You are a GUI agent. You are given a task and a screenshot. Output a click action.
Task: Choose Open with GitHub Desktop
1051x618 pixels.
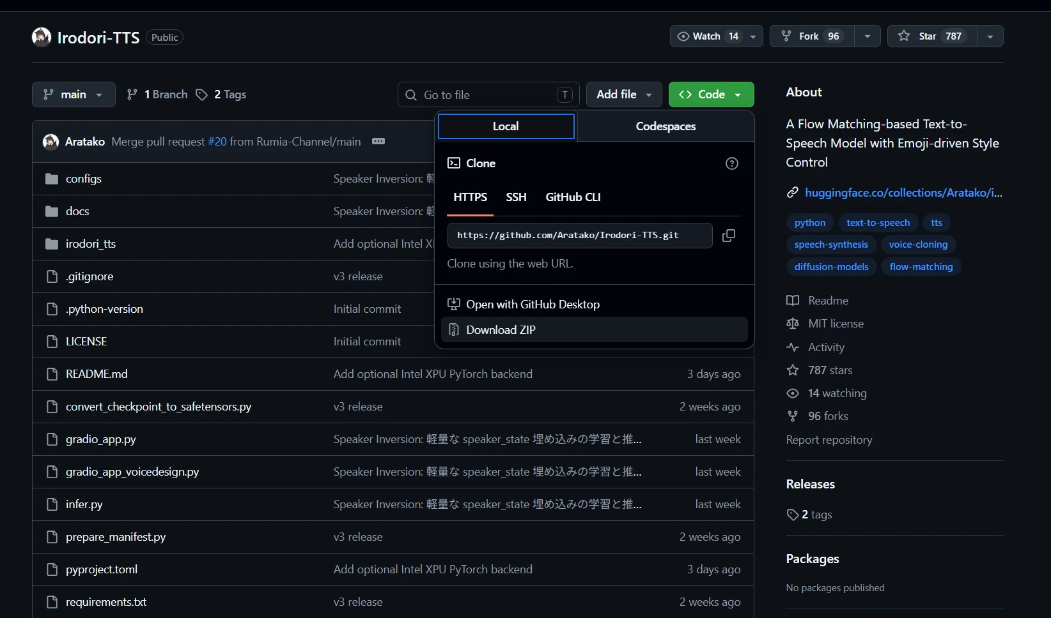tap(595, 305)
